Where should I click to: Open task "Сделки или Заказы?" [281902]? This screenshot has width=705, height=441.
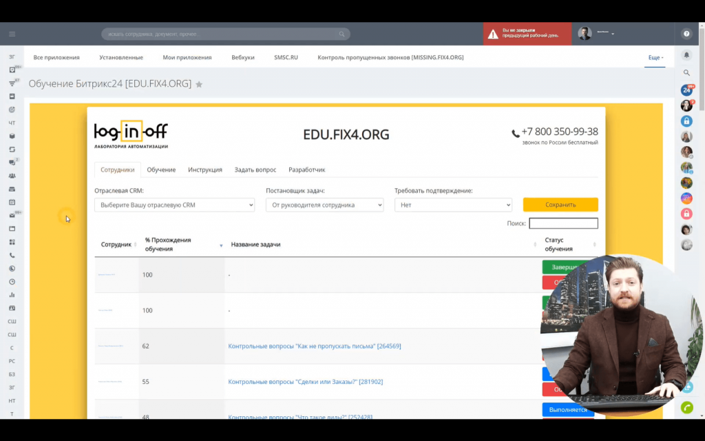pos(305,382)
